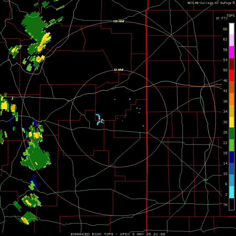Click the "NEXLAB-College of DuPage" credit text
Viewport: 236px width, 236px height.
209,3
